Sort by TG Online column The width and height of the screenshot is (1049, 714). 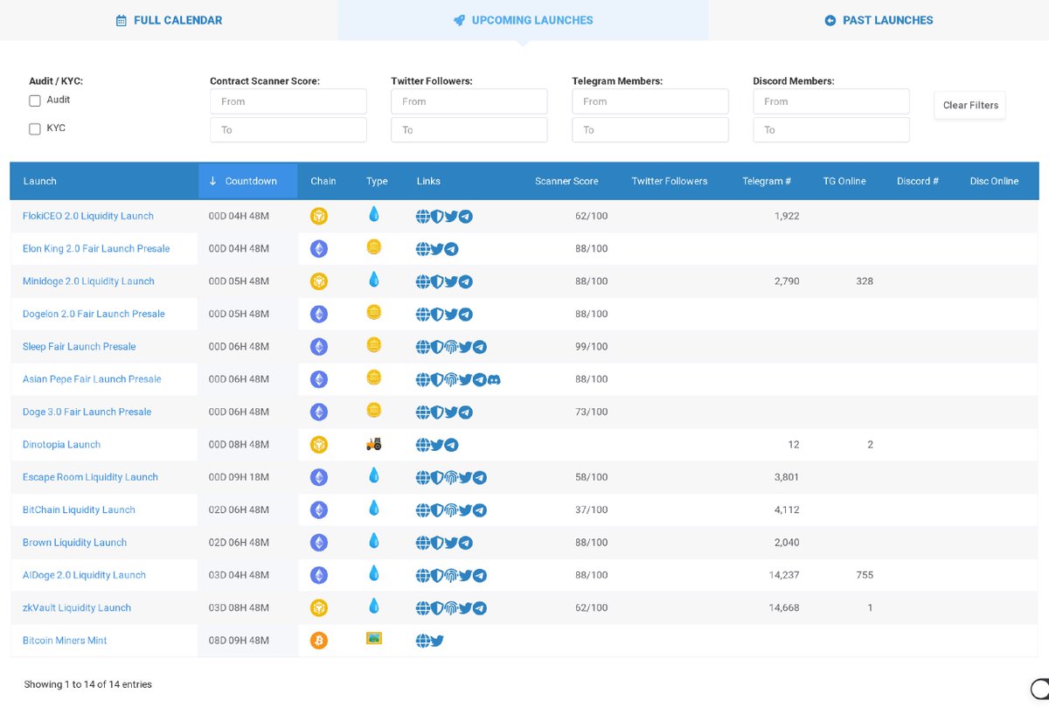(x=844, y=181)
